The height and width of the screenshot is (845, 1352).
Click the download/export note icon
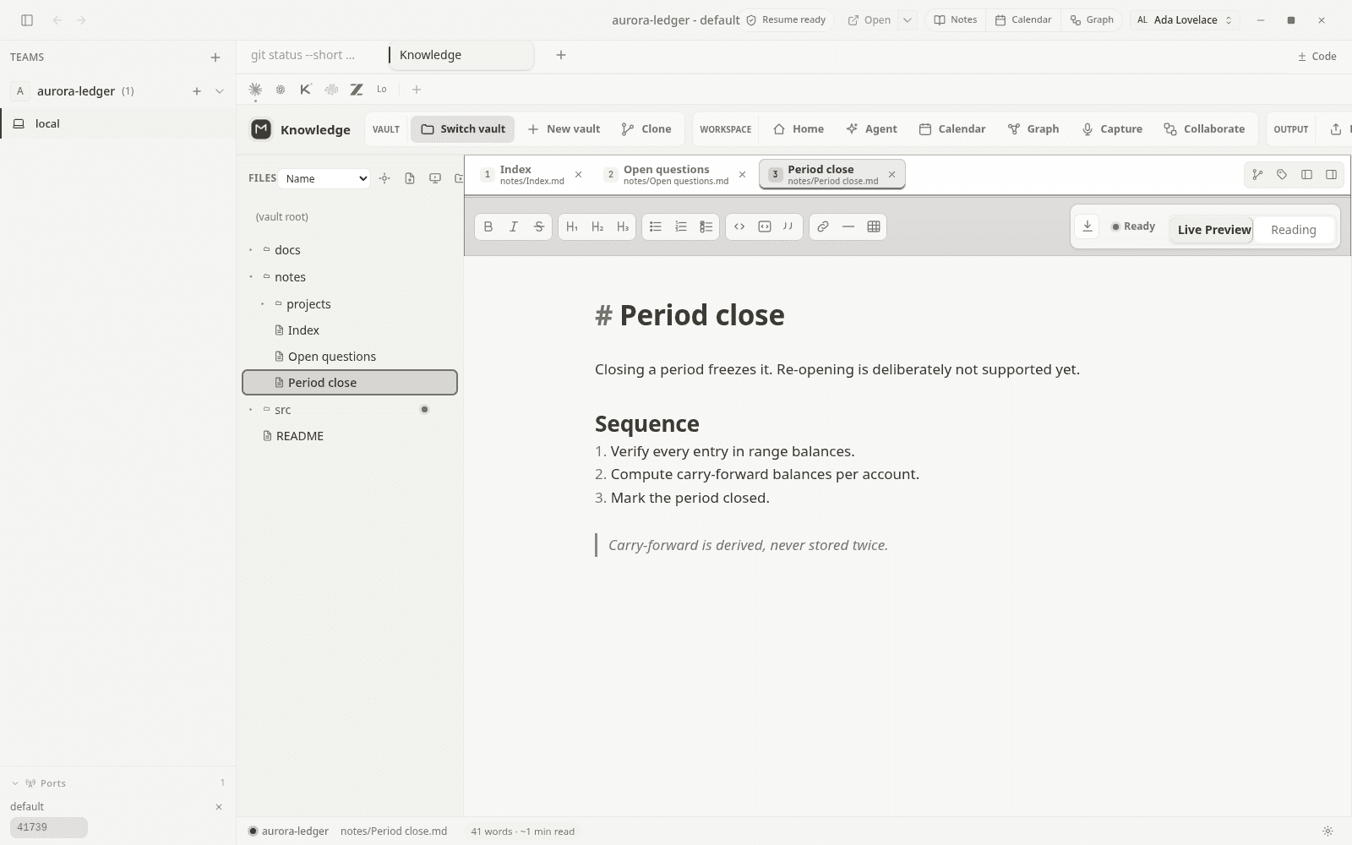[x=1088, y=226]
